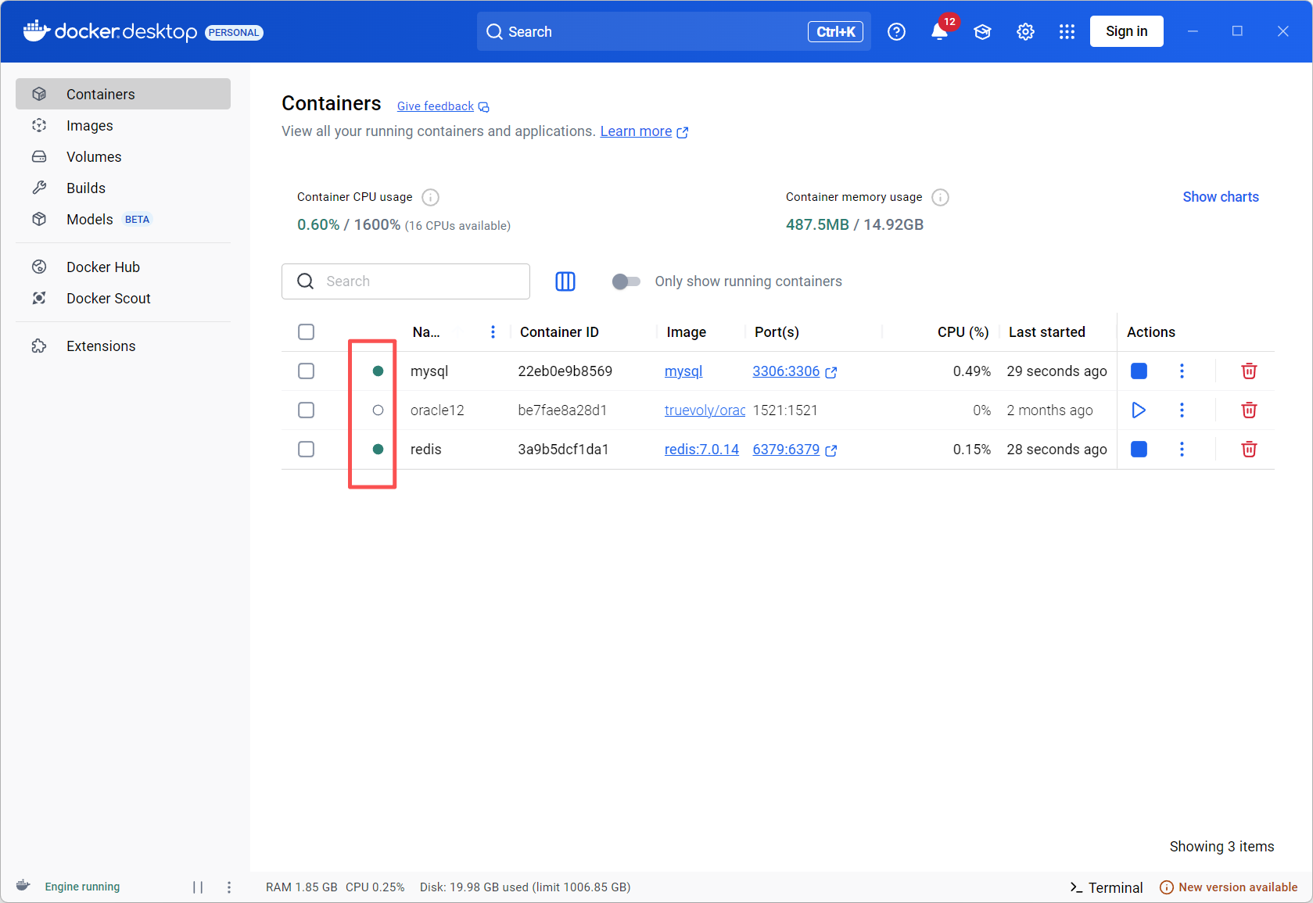This screenshot has height=903, width=1313.
Task: Click the Sign in button
Action: [1126, 31]
